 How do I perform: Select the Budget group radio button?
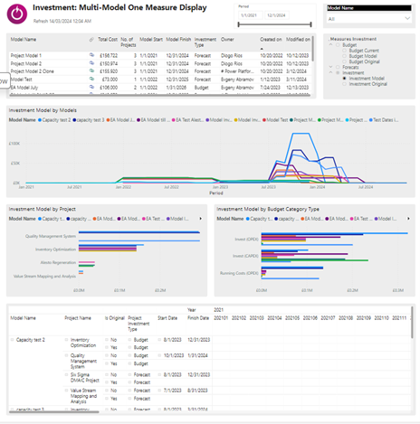pyautogui.click(x=338, y=45)
